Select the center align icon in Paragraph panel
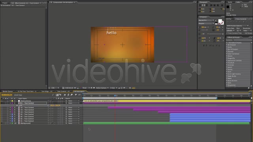This screenshot has height=142, width=253. (x=203, y=5)
